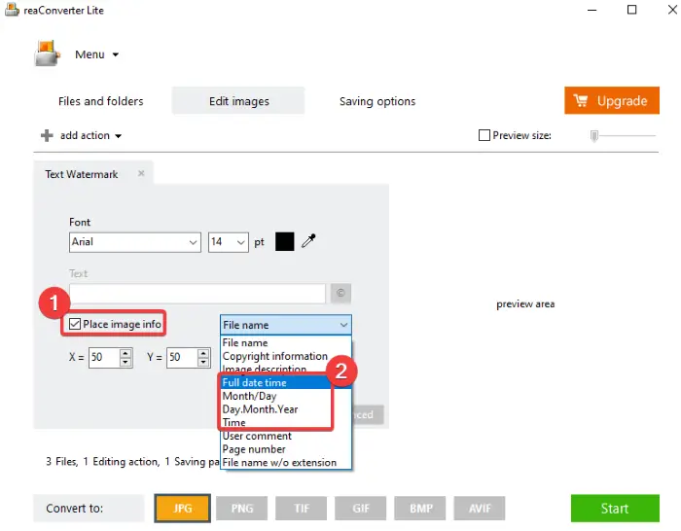Minimize the reaConverter Lite window

[x=591, y=10]
